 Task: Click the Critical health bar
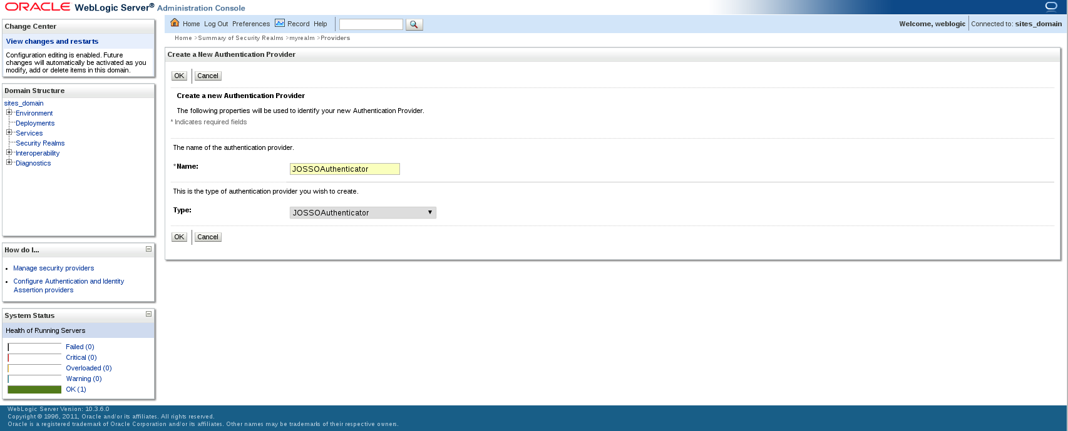pos(34,357)
